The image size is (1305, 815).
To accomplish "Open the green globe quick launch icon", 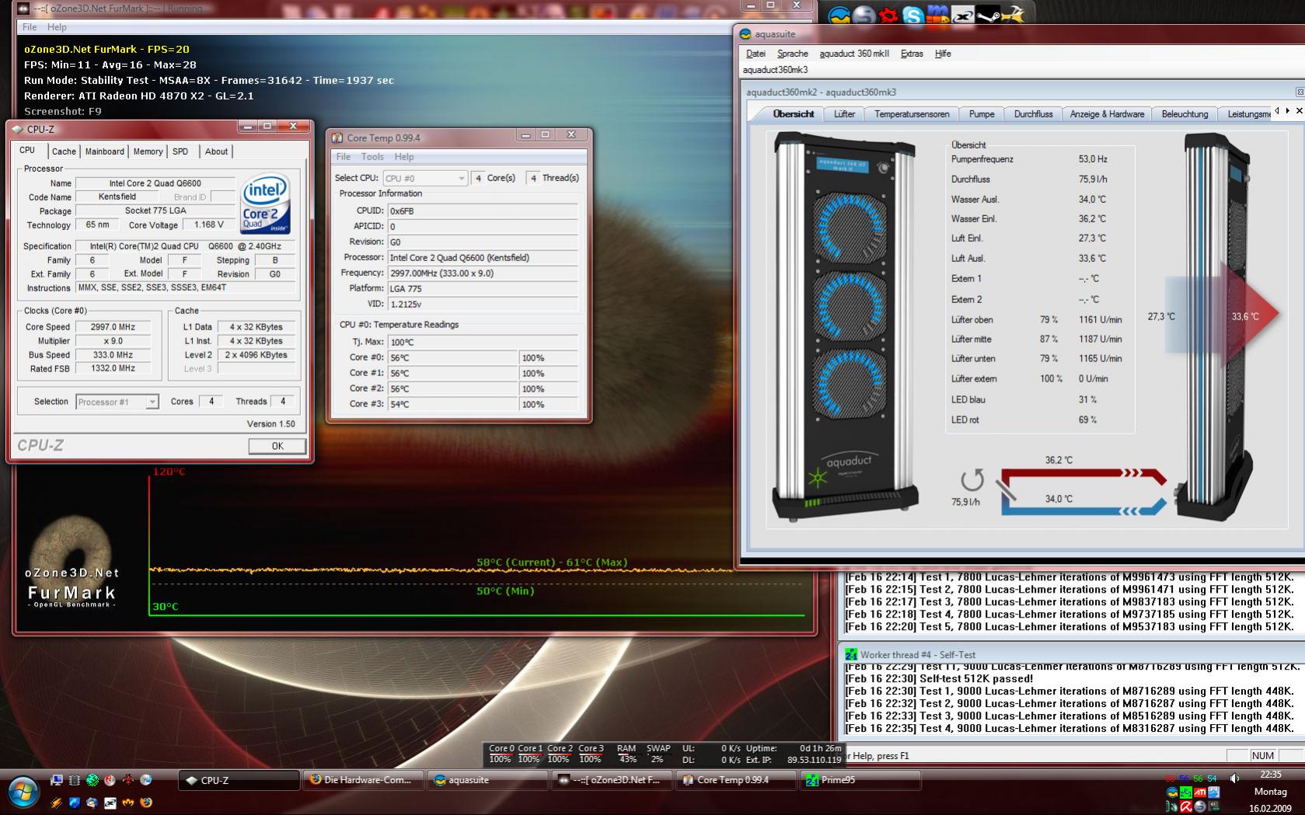I will pos(92,780).
